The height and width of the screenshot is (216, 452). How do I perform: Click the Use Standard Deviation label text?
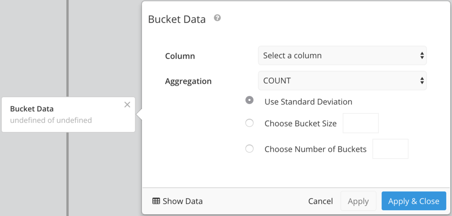point(308,102)
